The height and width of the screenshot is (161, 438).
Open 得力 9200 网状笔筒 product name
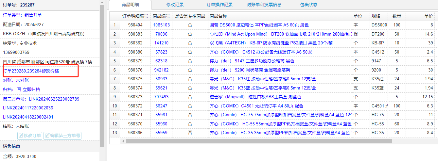point(250,70)
